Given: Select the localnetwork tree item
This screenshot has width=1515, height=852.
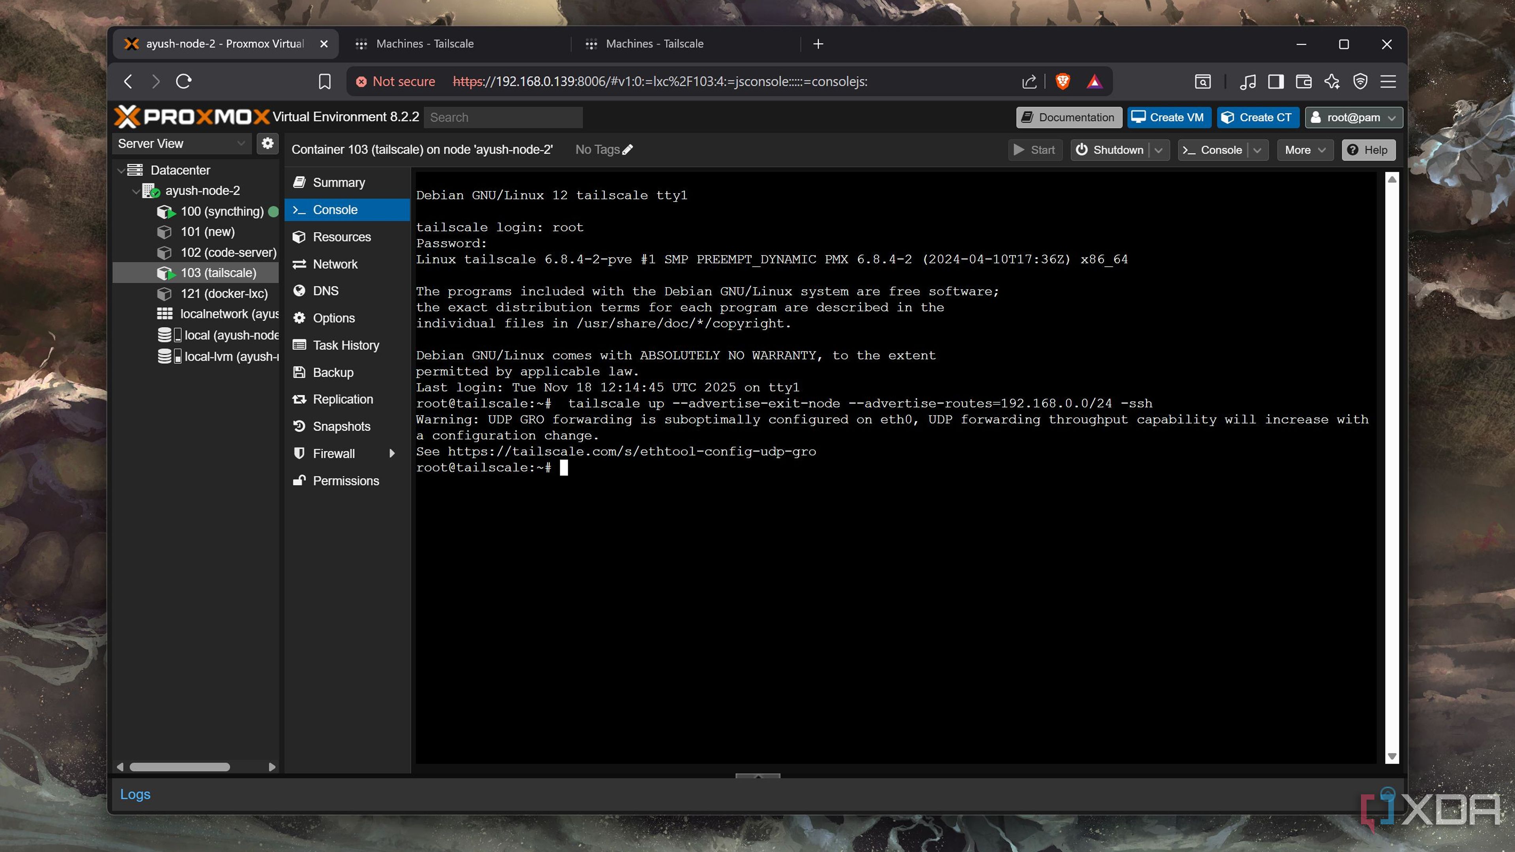Looking at the screenshot, I should click(x=196, y=314).
